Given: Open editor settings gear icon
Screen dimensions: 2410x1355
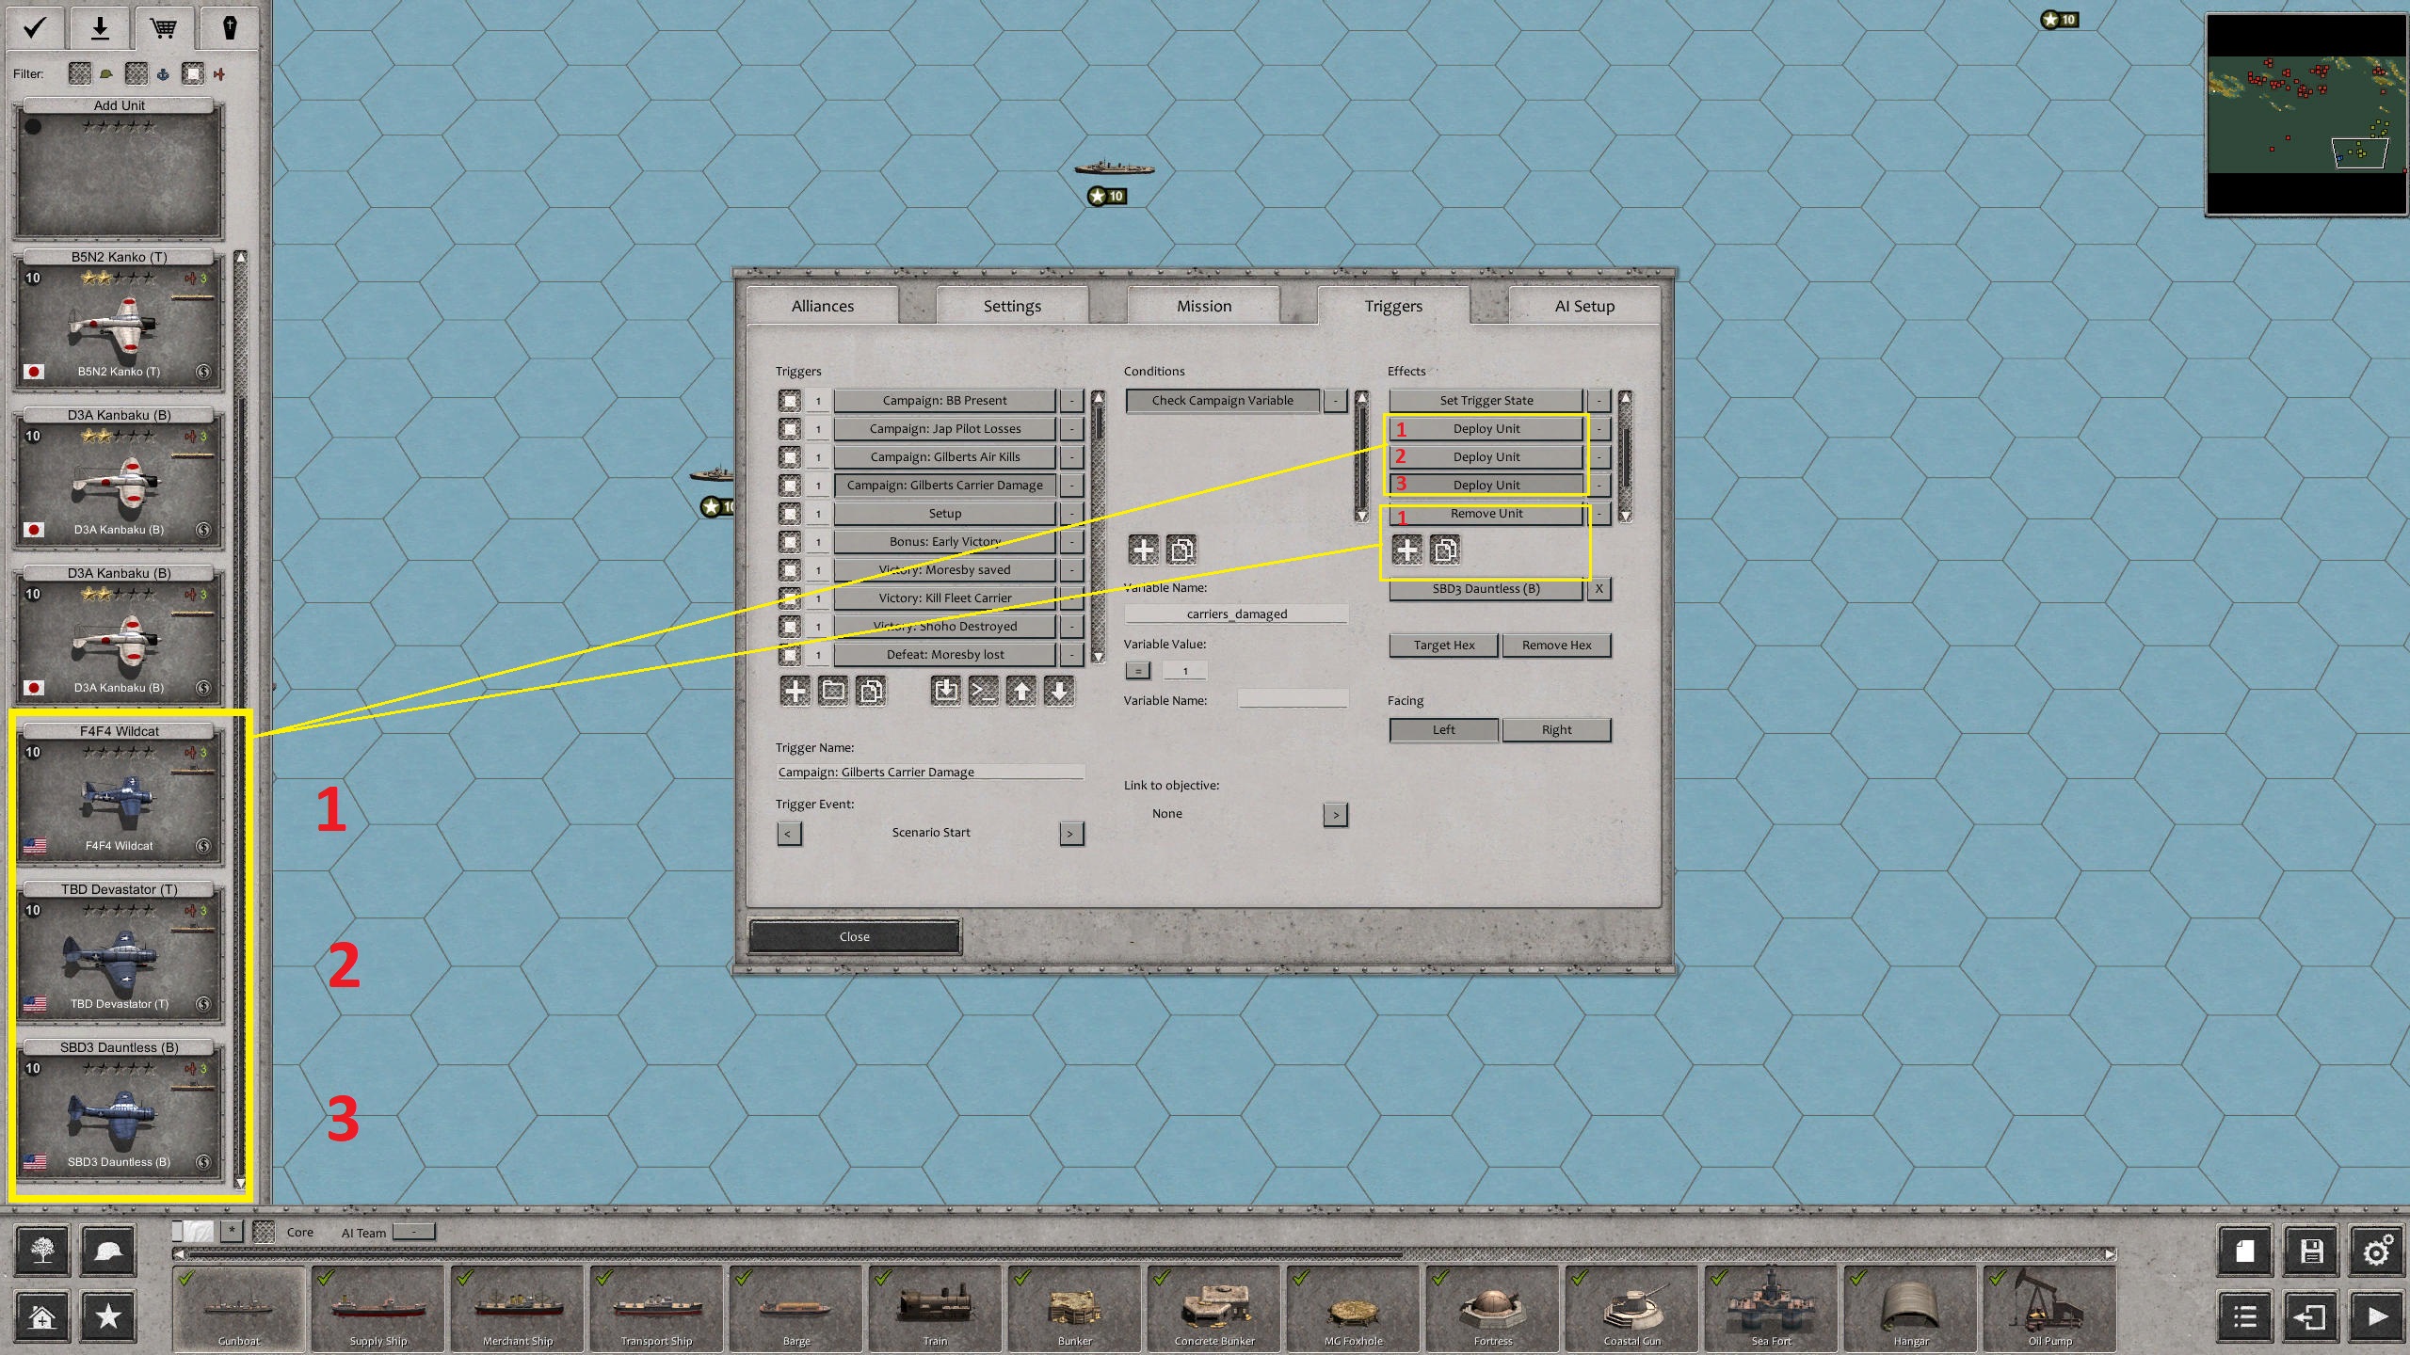Looking at the screenshot, I should (2377, 1251).
